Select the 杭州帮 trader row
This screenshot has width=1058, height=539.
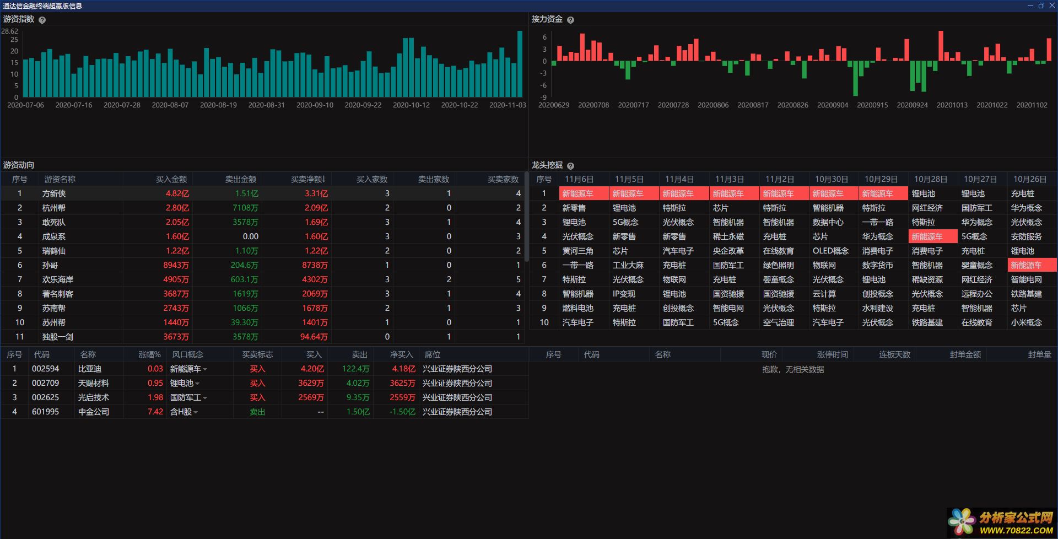(x=263, y=208)
